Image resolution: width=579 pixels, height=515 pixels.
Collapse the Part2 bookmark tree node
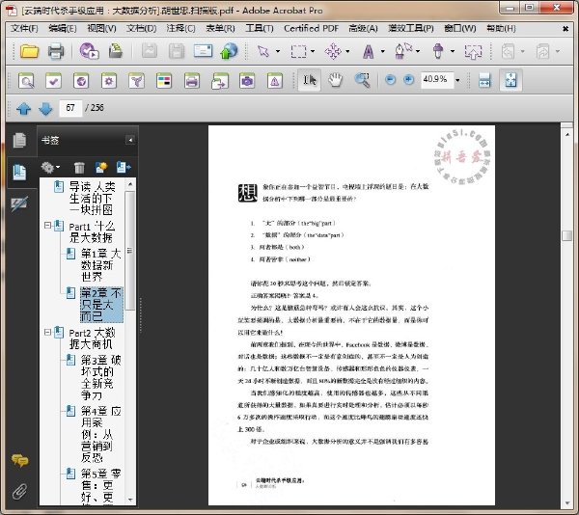pos(47,332)
